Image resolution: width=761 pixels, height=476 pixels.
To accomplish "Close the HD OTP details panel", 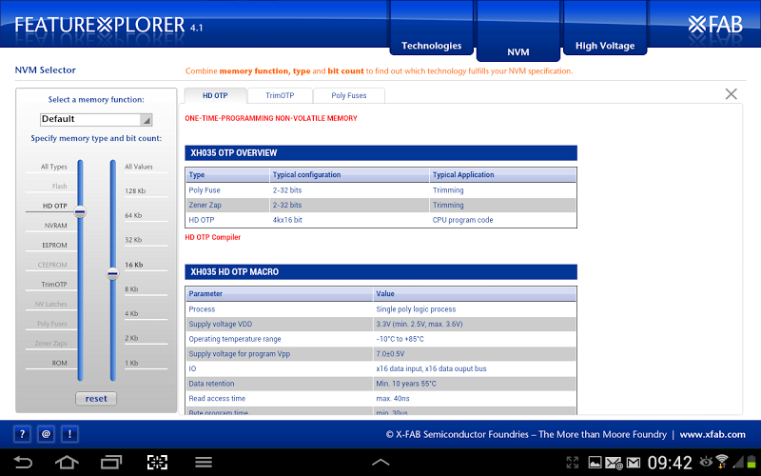I will coord(731,93).
